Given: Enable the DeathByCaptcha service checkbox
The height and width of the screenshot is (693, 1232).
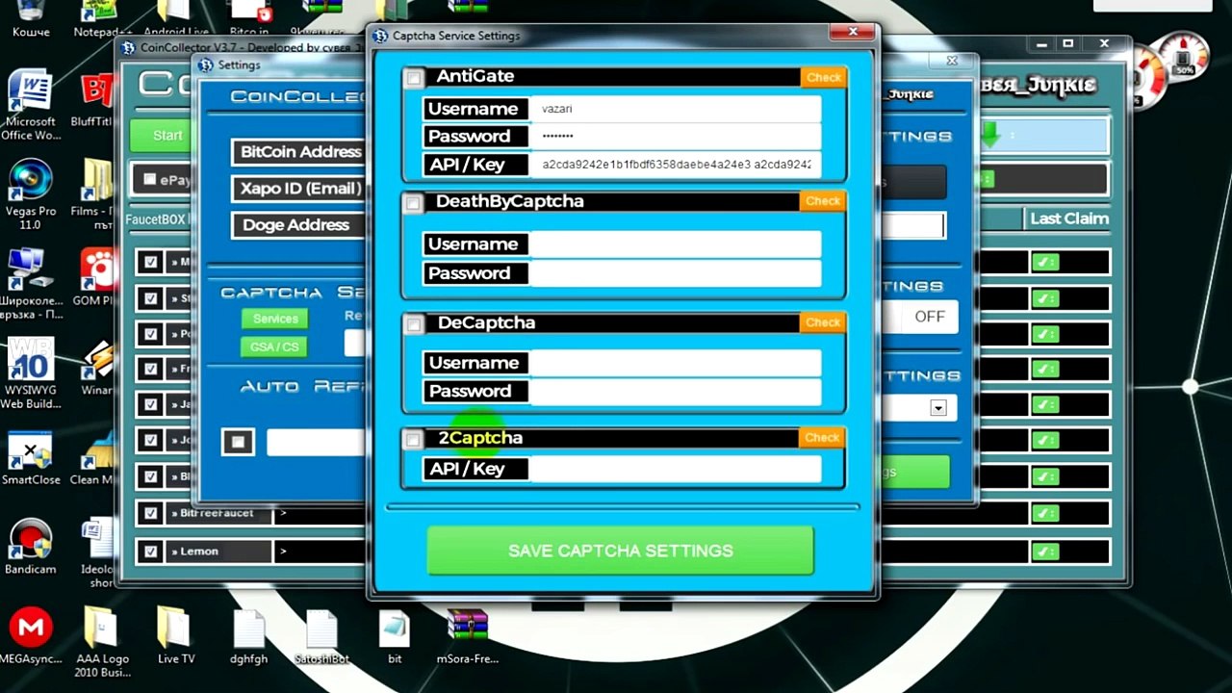Looking at the screenshot, I should pos(413,203).
